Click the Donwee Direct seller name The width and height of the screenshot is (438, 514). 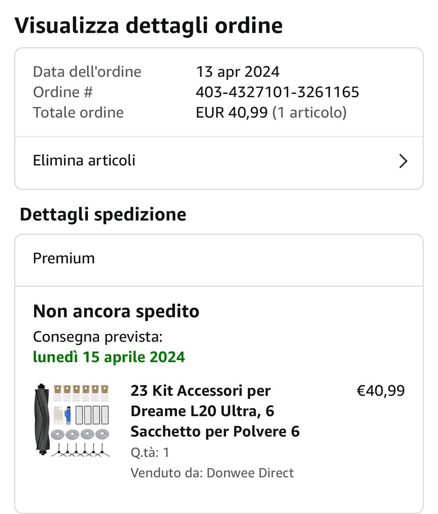(x=250, y=473)
